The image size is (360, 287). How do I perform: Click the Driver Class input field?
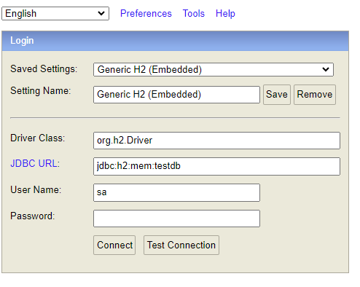[x=216, y=141]
